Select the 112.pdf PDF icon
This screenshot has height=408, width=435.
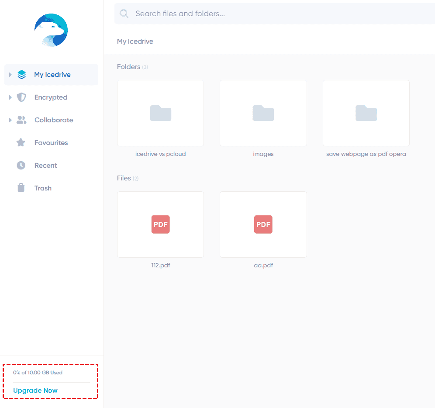161,224
